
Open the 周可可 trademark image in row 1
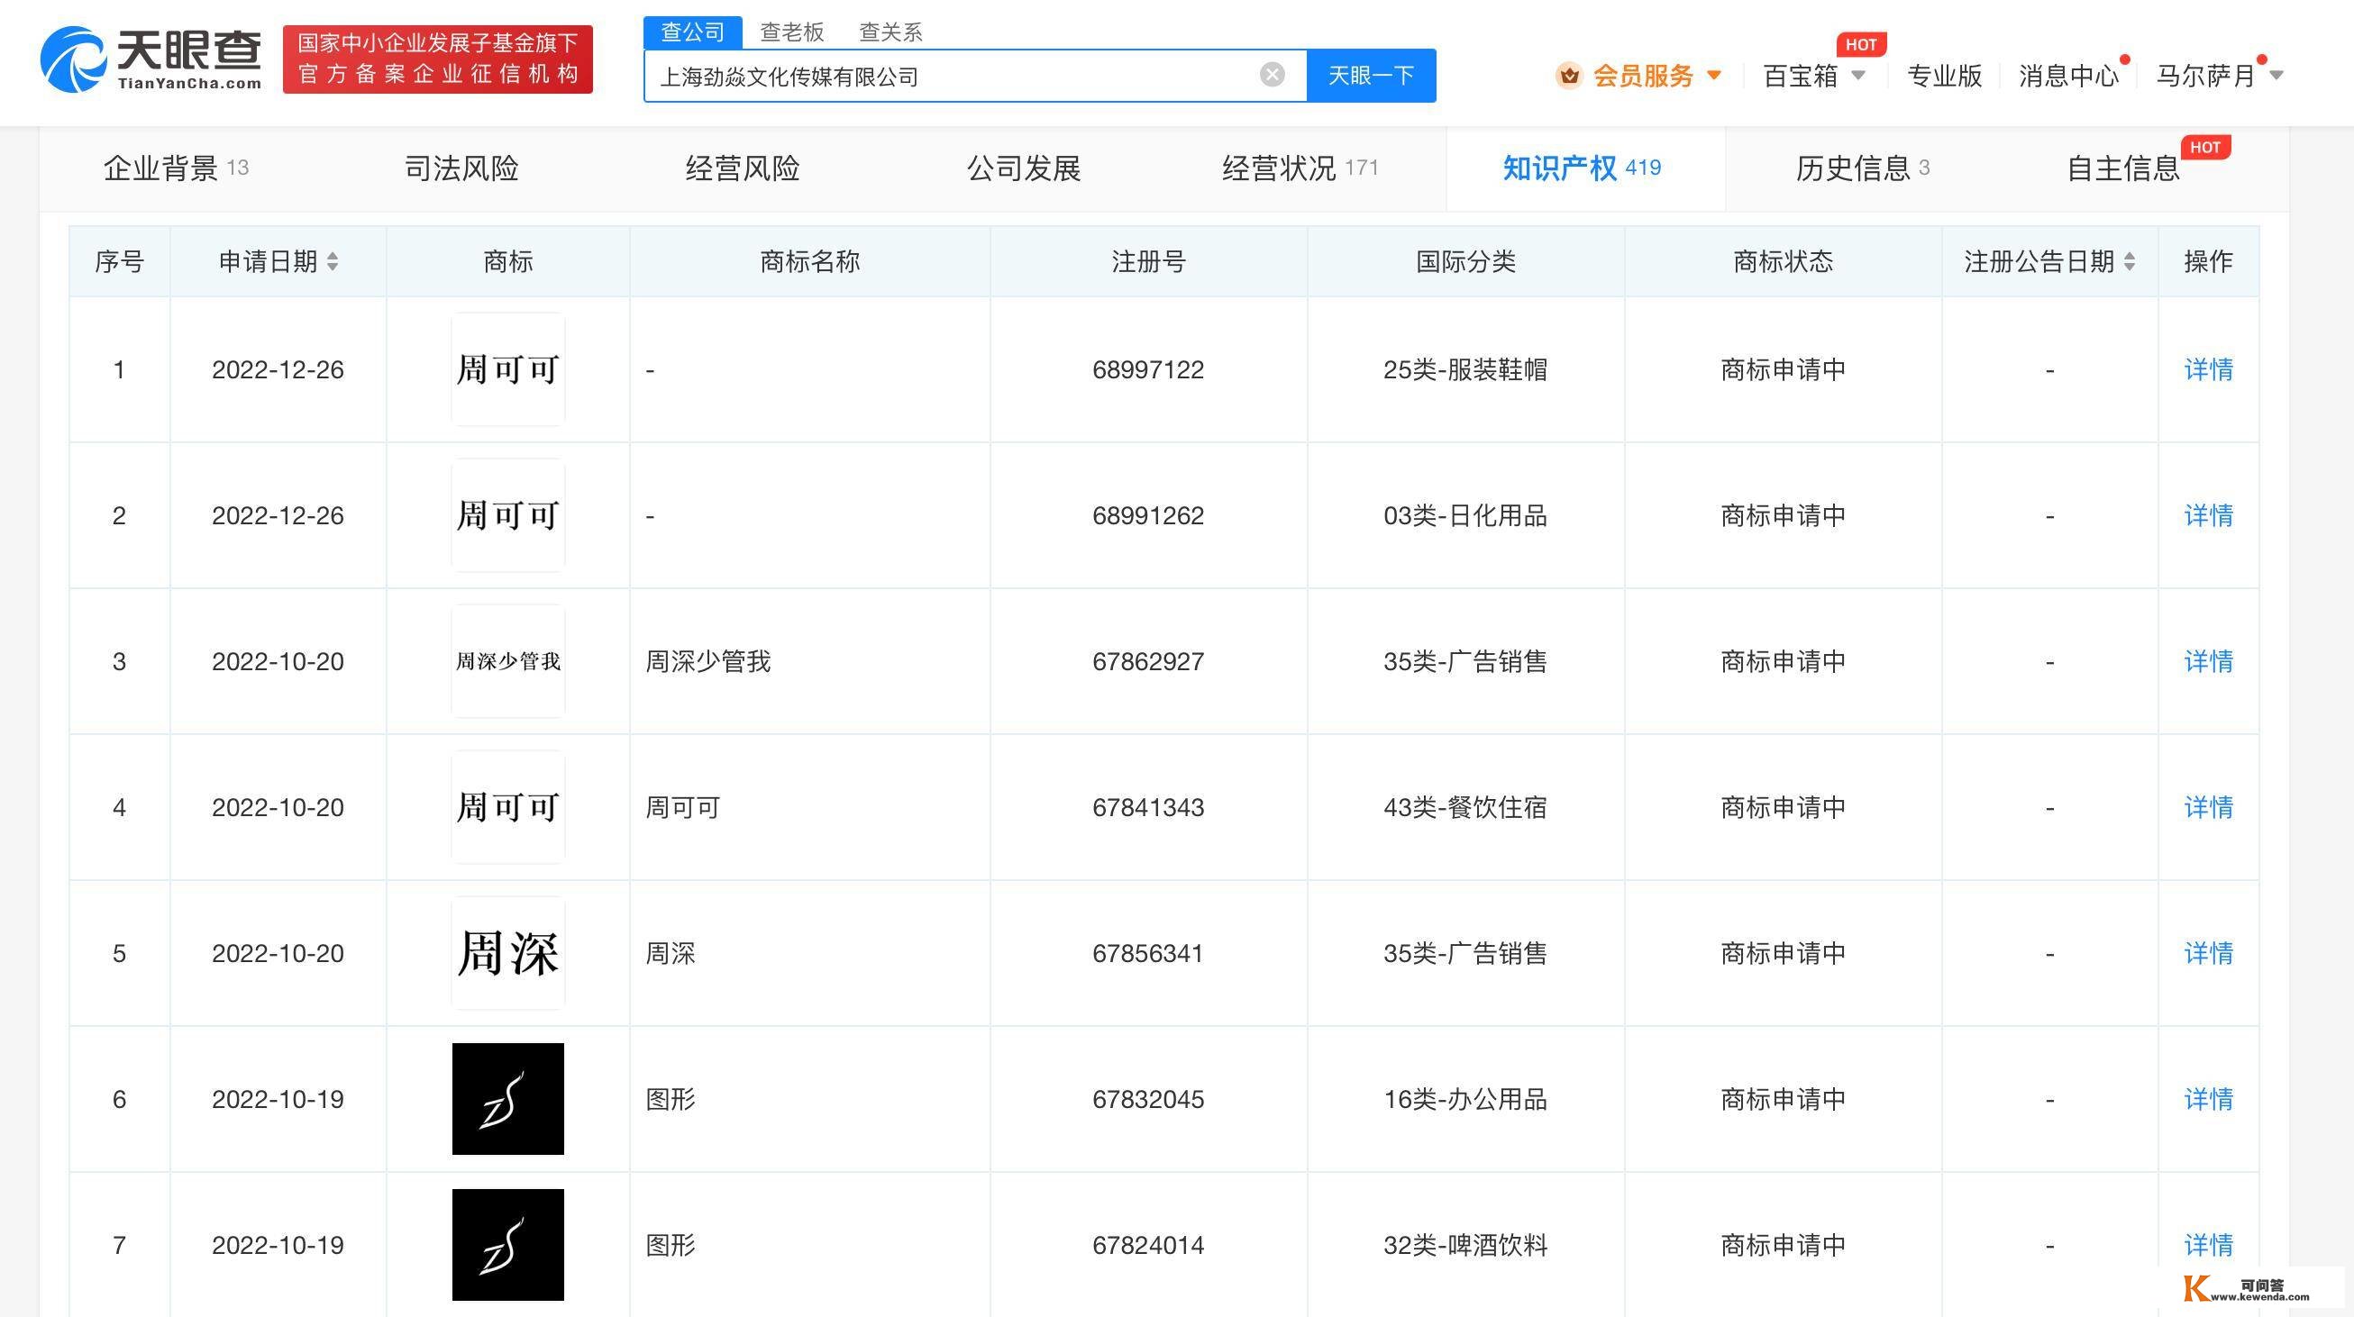(x=508, y=369)
